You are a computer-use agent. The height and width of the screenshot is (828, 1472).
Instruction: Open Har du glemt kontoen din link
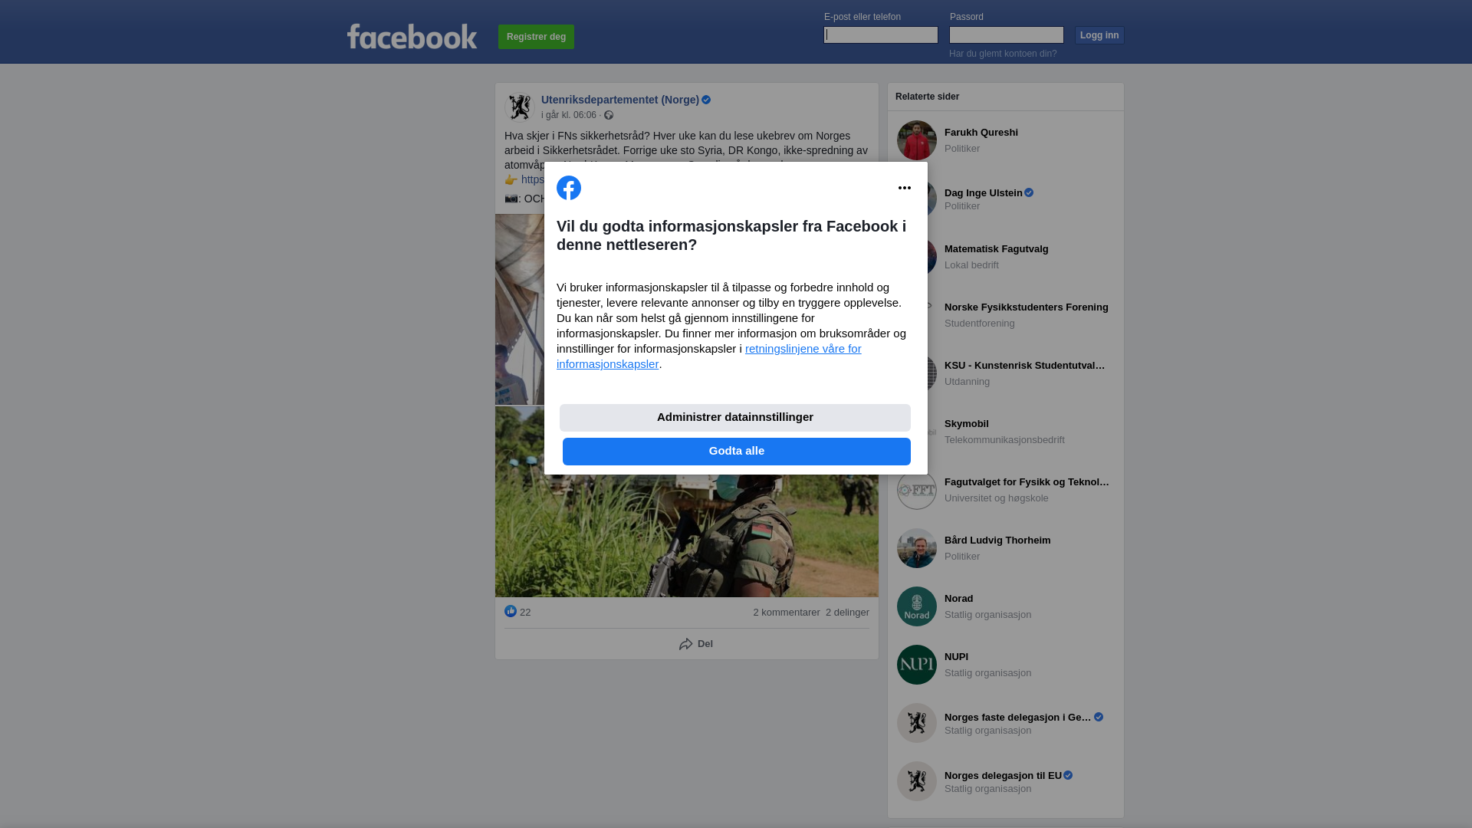tap(1003, 54)
